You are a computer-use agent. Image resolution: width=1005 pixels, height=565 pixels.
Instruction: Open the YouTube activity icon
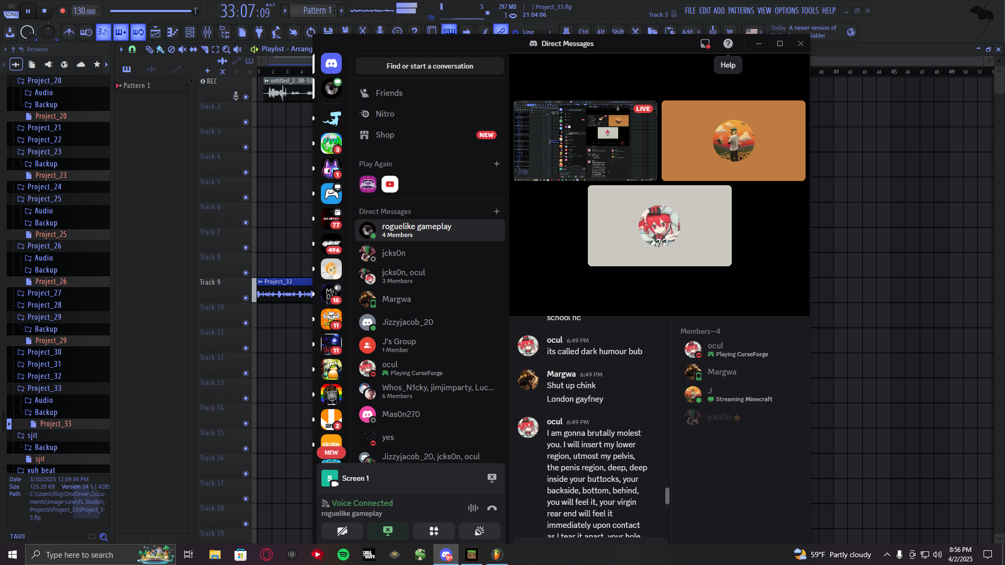pos(390,184)
